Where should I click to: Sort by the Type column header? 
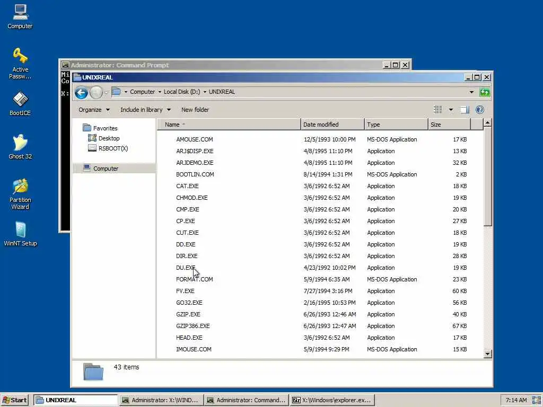396,125
